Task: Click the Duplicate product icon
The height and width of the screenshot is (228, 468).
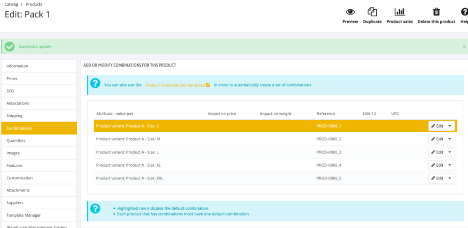Action: tap(372, 12)
